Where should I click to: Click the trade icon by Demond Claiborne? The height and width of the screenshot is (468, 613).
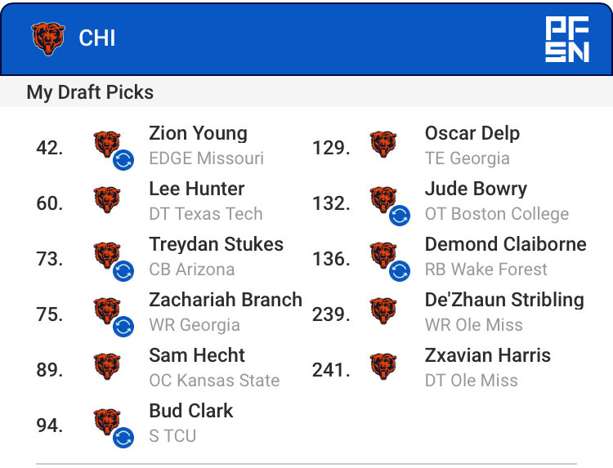point(400,270)
